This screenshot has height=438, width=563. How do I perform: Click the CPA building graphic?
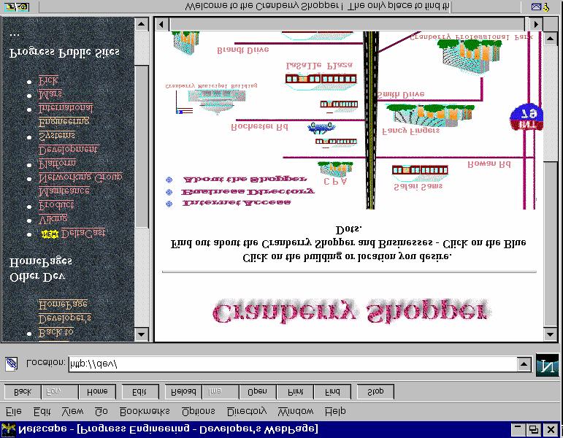click(x=335, y=169)
